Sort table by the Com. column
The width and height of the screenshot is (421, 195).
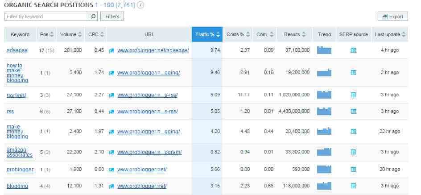[265, 35]
